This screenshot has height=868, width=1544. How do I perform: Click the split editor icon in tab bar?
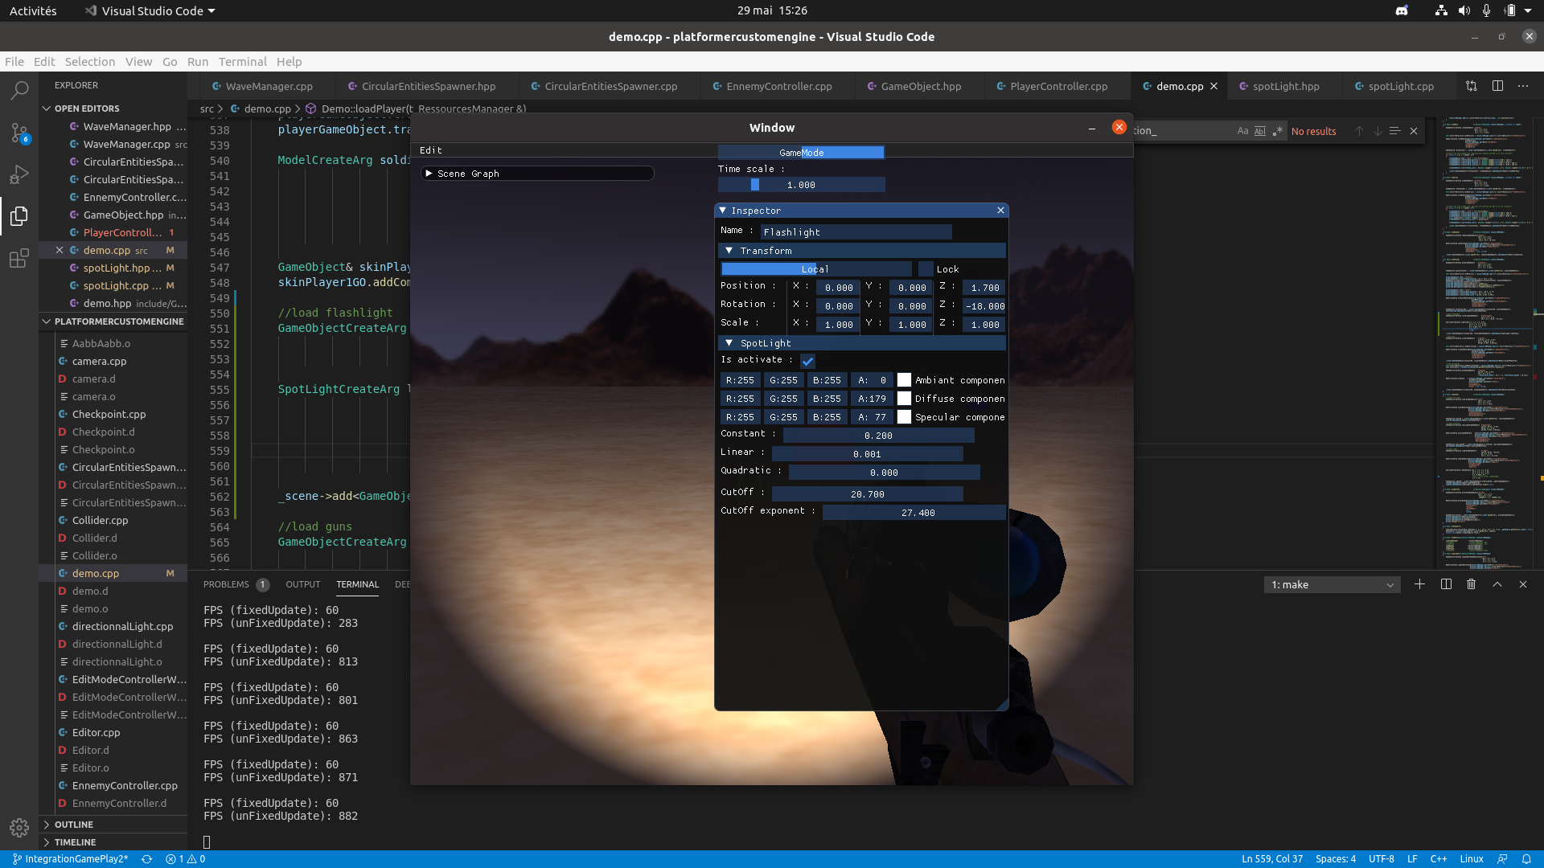(x=1497, y=86)
